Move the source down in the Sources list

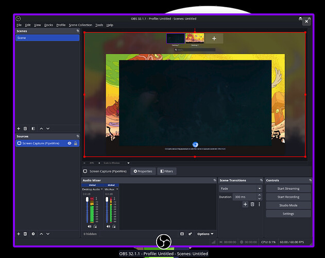48,234
